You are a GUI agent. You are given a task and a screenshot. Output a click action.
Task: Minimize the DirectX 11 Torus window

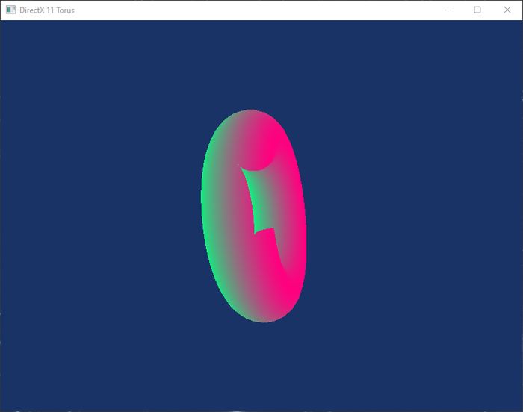pyautogui.click(x=448, y=10)
